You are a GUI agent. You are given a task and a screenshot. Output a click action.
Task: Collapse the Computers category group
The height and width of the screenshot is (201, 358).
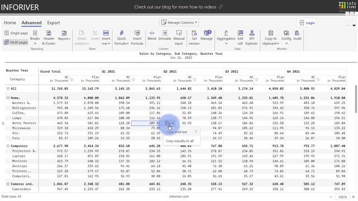pos(8,146)
